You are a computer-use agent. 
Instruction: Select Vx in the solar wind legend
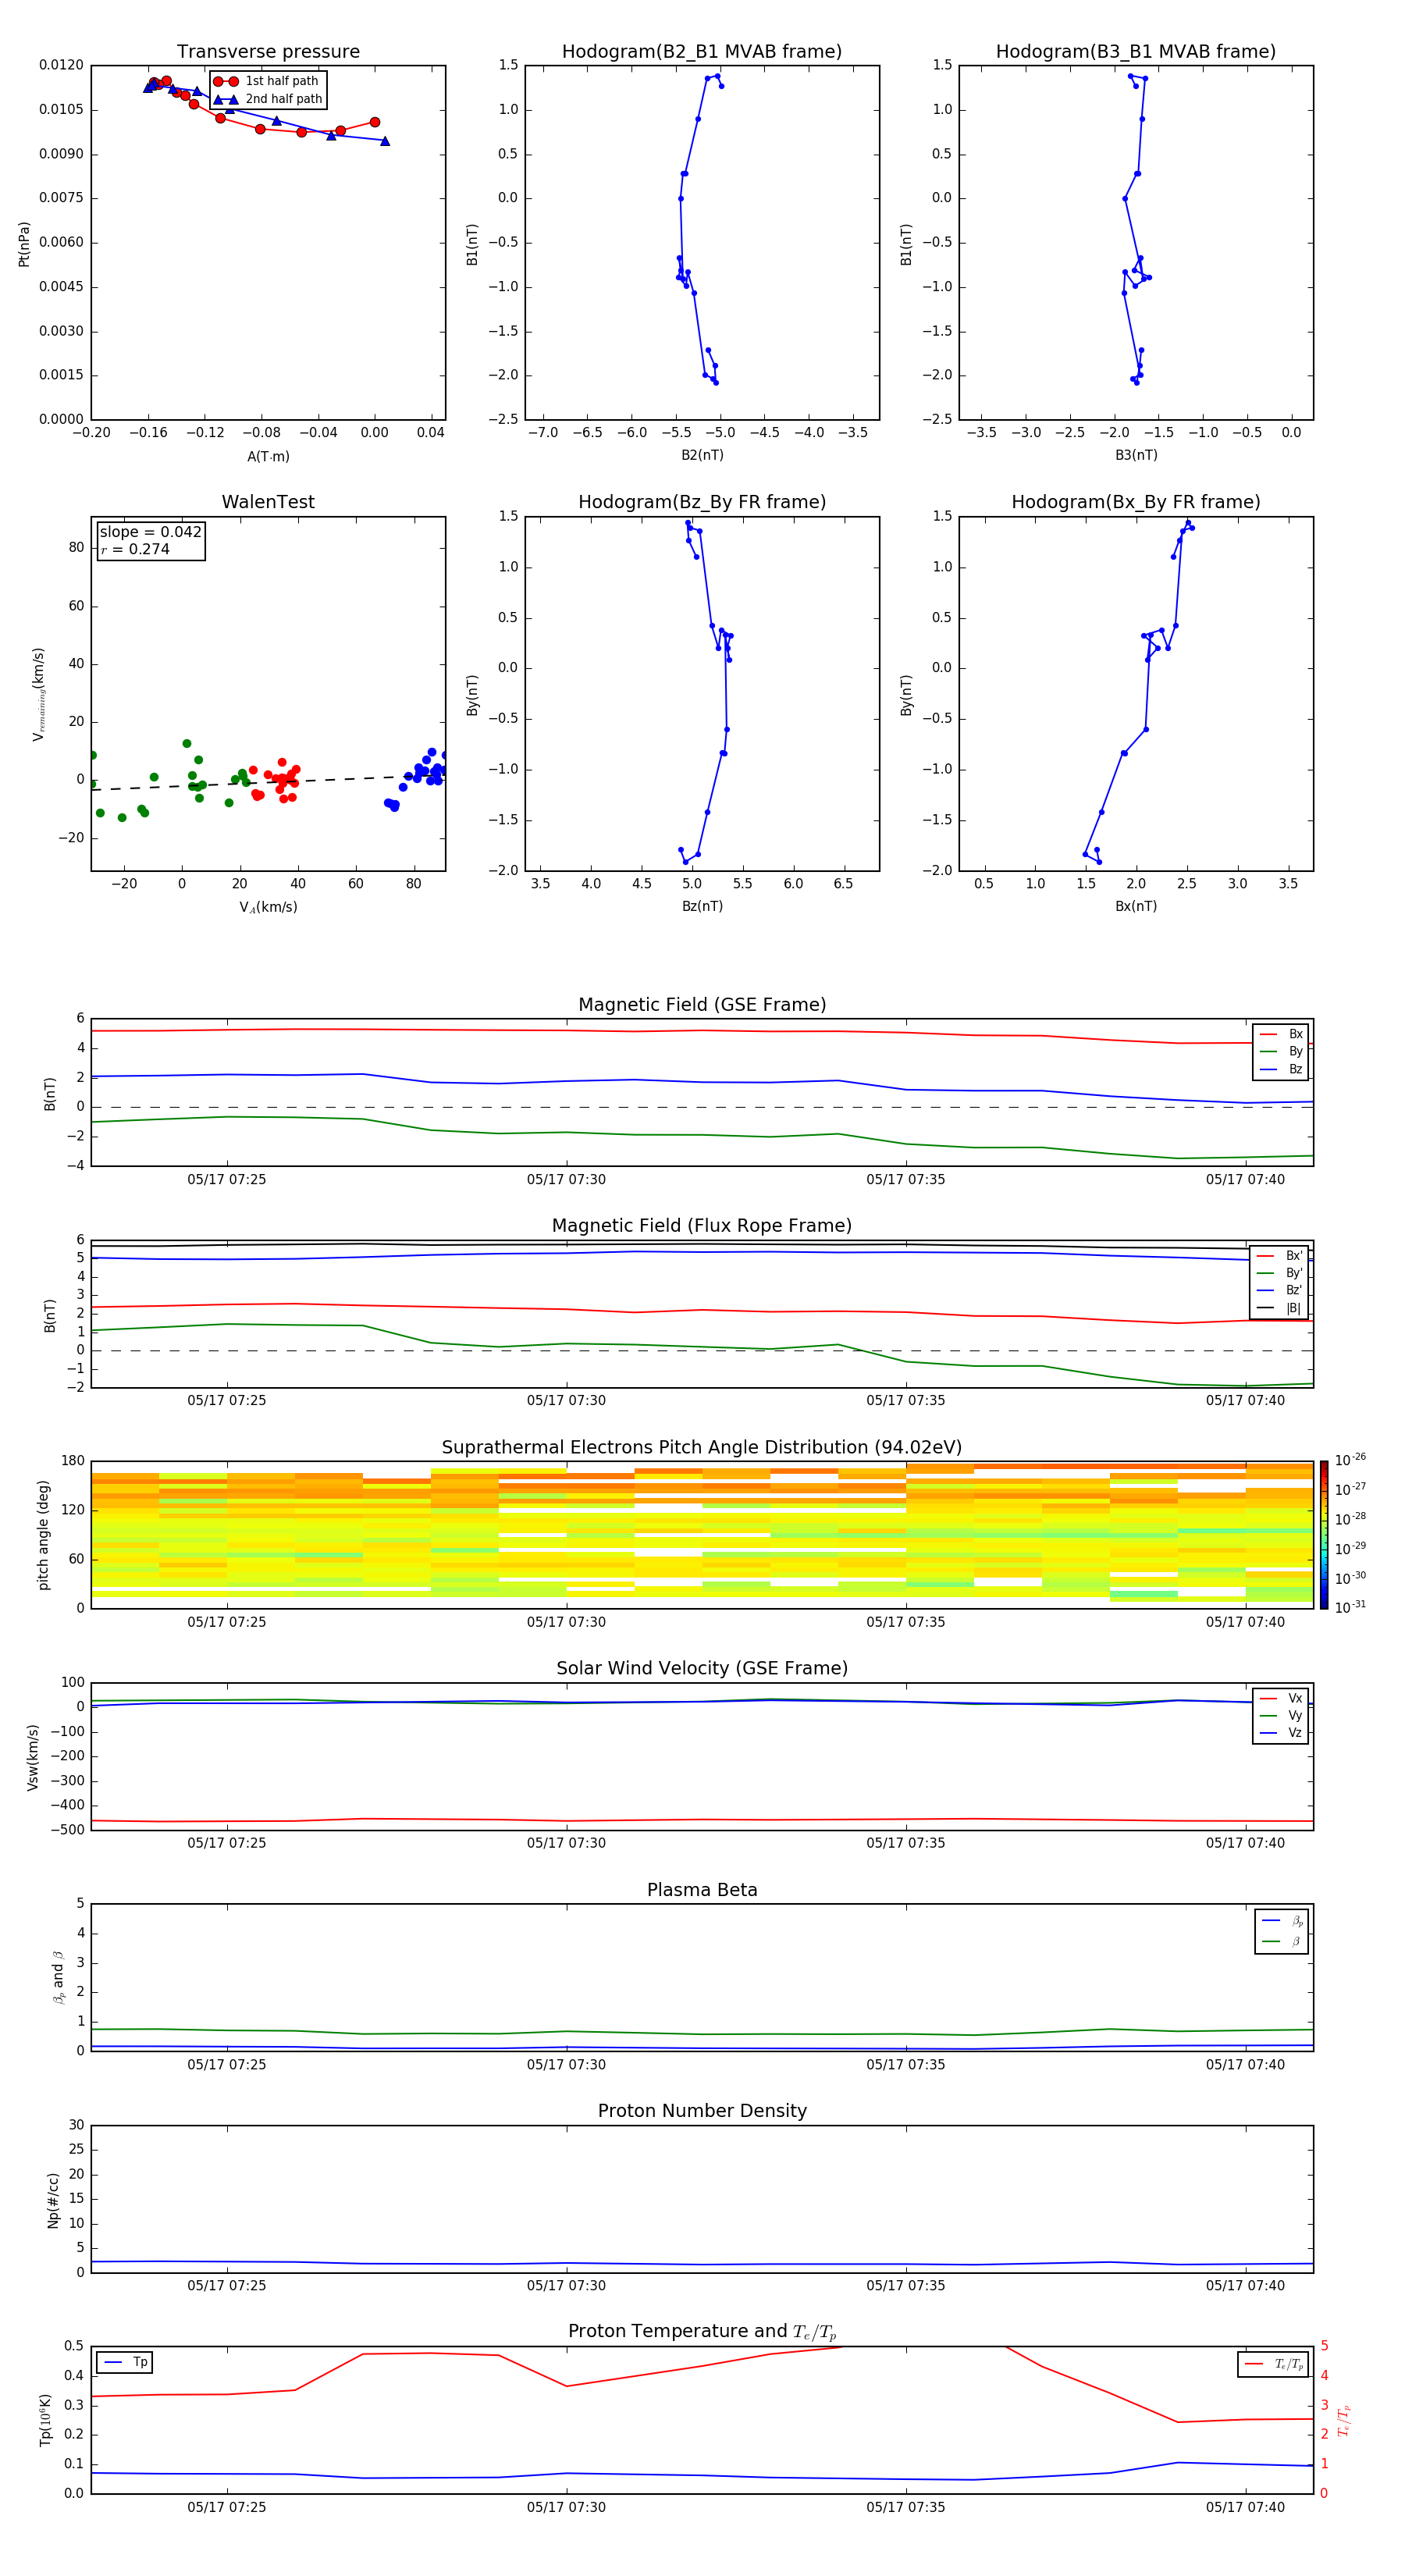(x=1281, y=1698)
